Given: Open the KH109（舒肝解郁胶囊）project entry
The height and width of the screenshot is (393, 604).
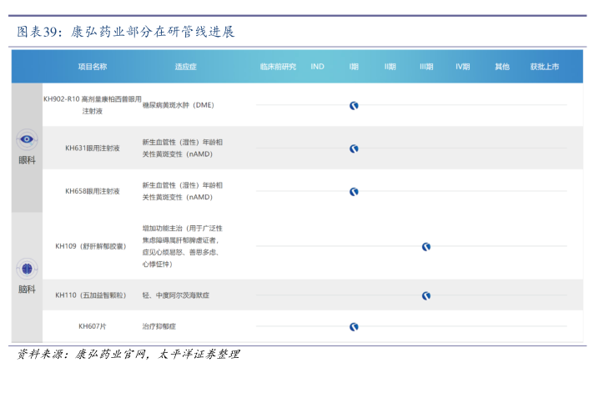Looking at the screenshot, I should coord(91,247).
